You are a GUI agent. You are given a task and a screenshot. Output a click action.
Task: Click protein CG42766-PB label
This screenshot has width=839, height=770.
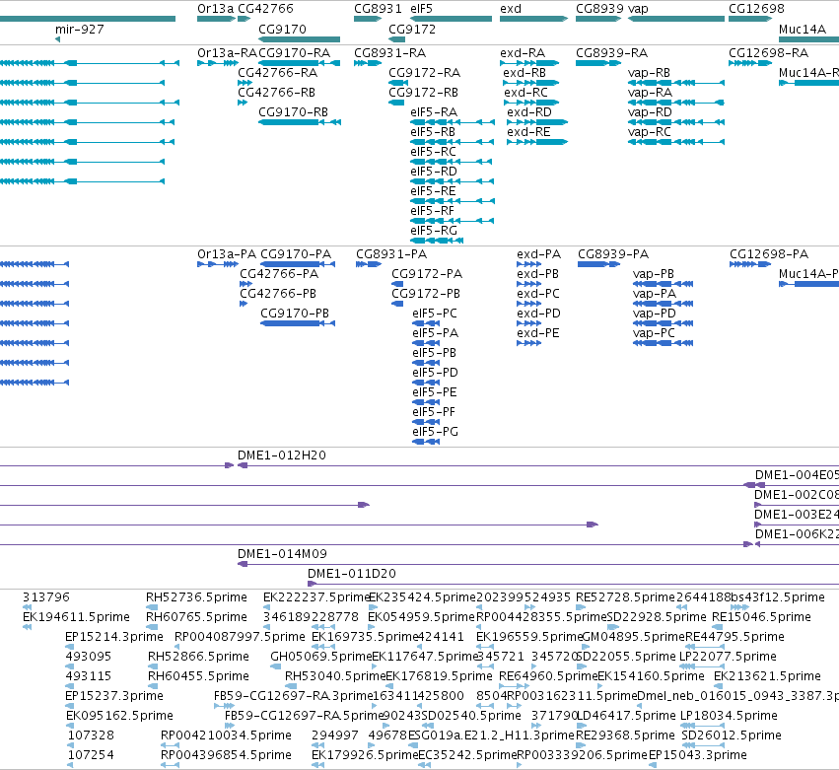[x=278, y=294]
